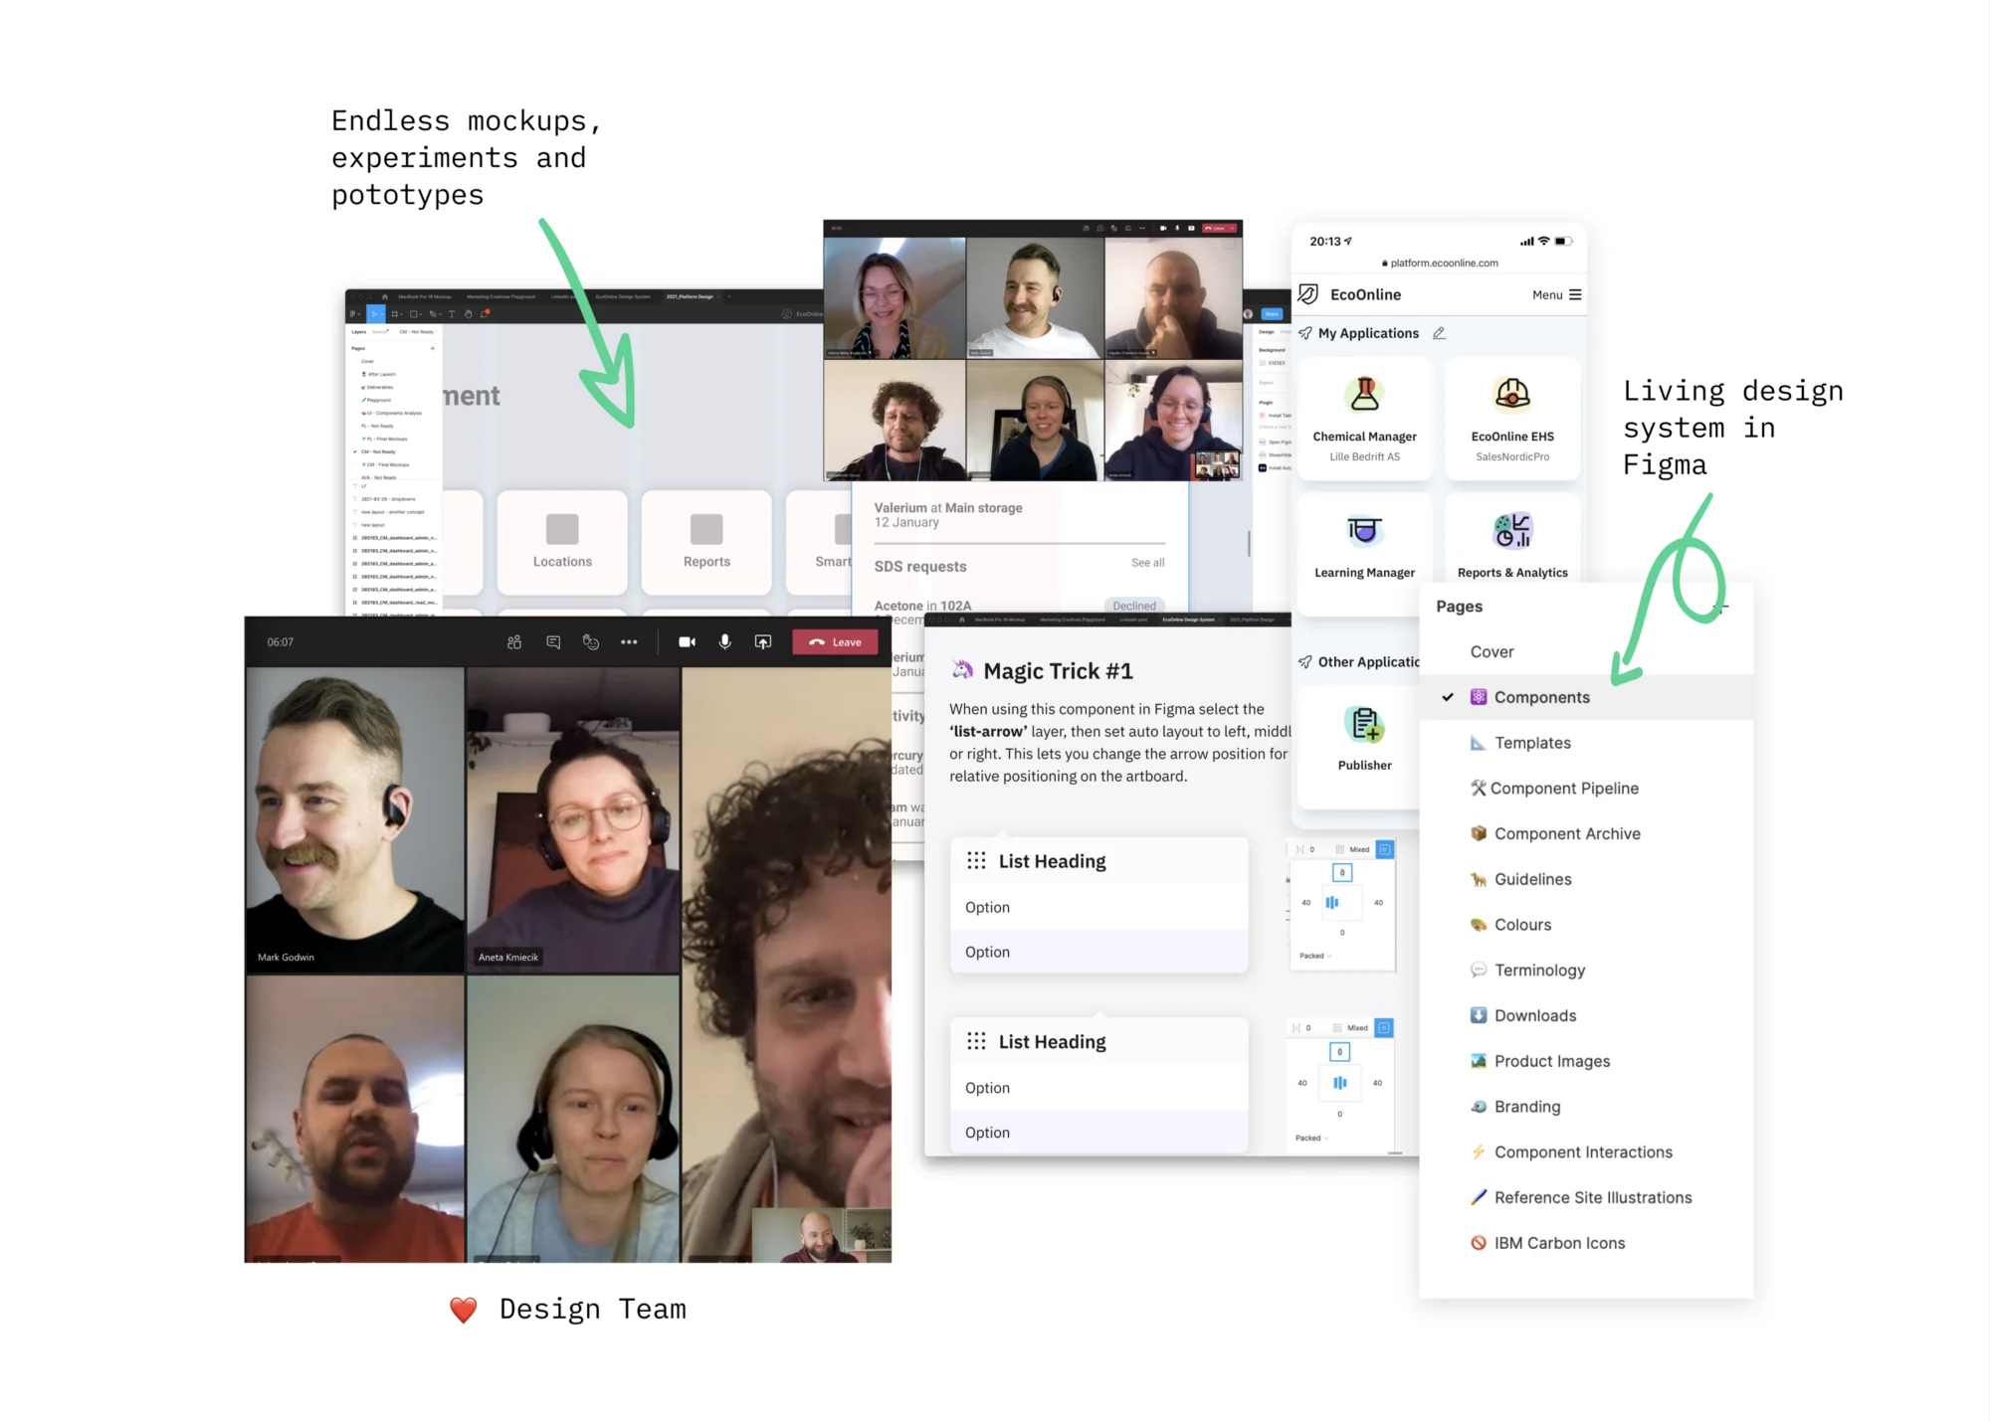
Task: Open Guidelines page
Action: tap(1586, 880)
